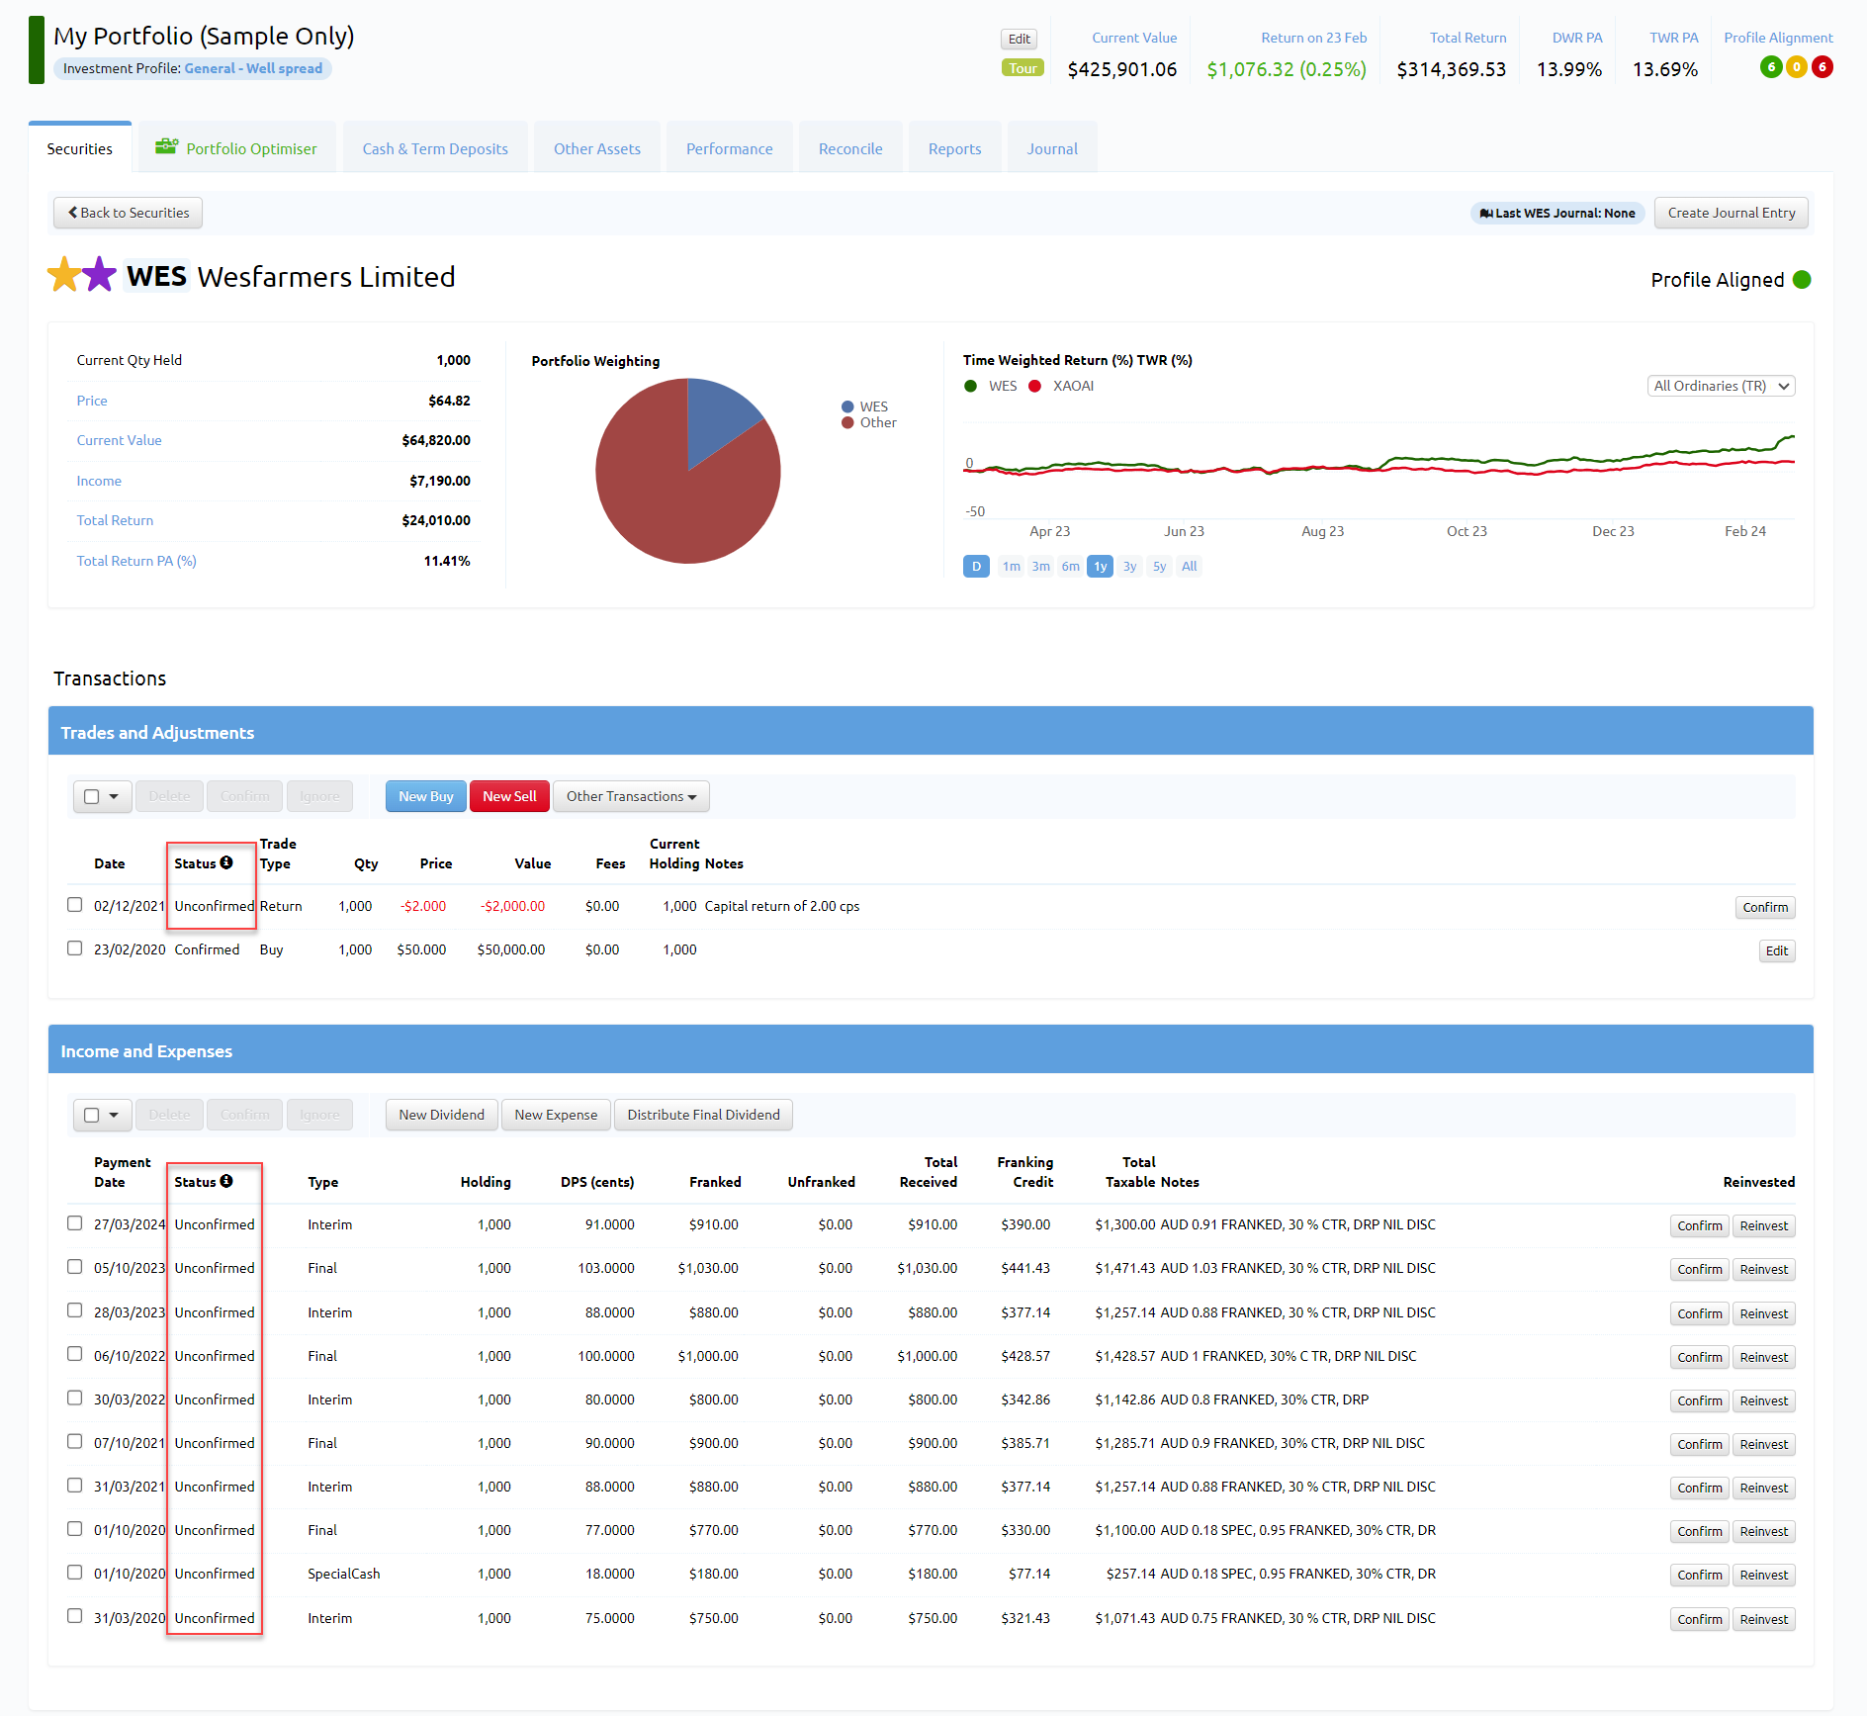Screen dimensions: 1867x1716
Task: Tick the checkbox for the 02/12/2021 Return trade
Action: pyautogui.click(x=75, y=905)
